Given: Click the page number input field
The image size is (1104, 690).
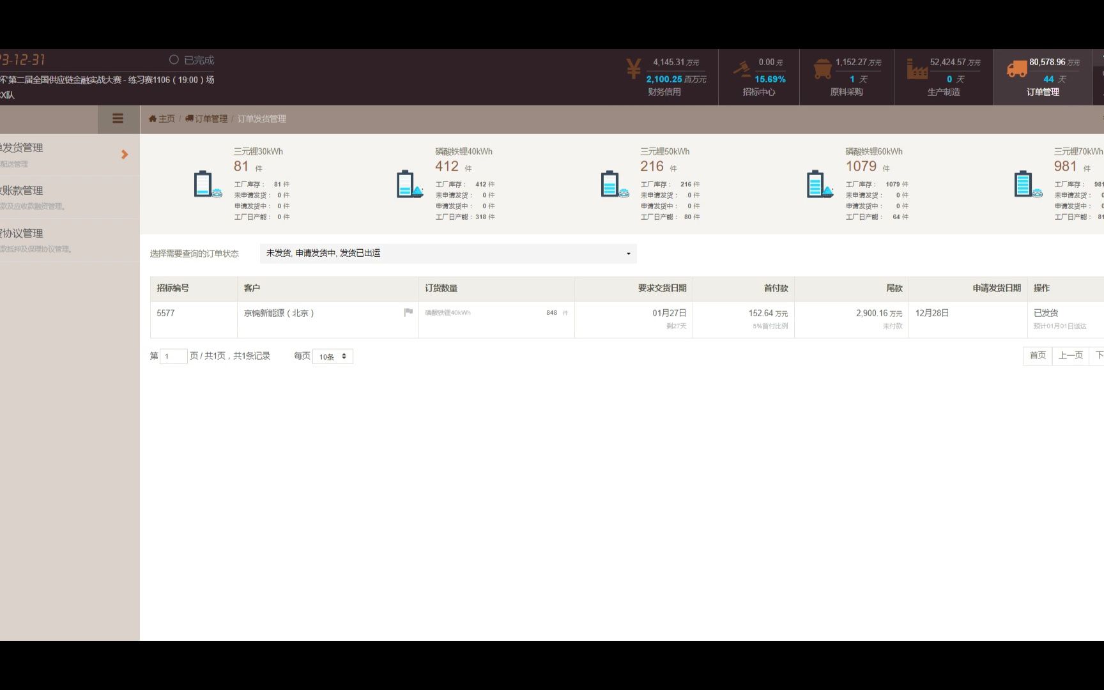Looking at the screenshot, I should 173,356.
